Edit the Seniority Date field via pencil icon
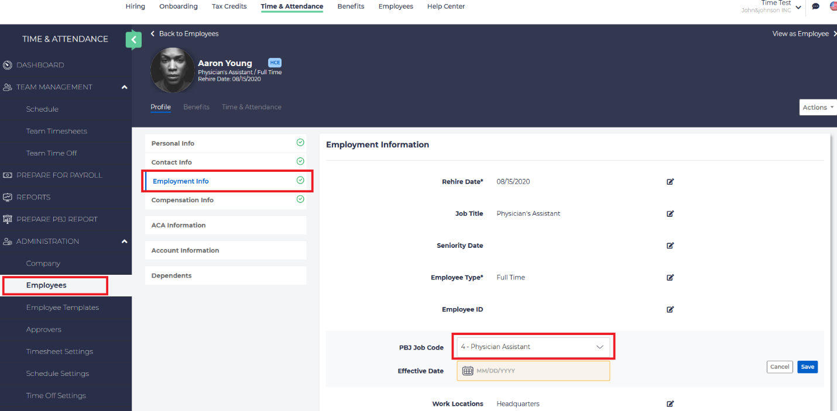 [670, 246]
